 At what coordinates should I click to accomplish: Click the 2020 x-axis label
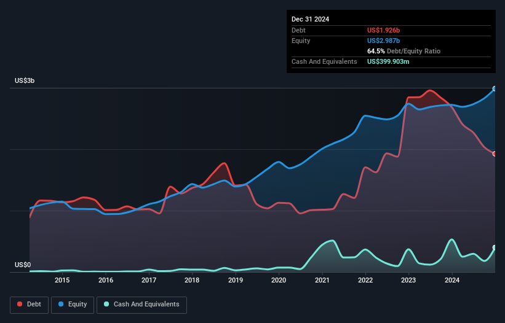click(279, 280)
